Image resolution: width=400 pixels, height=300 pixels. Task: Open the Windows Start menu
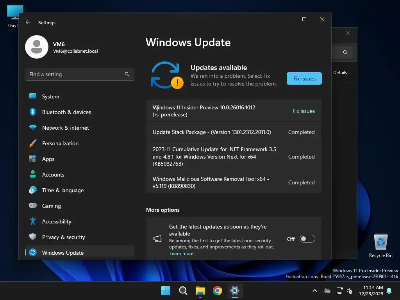click(166, 291)
